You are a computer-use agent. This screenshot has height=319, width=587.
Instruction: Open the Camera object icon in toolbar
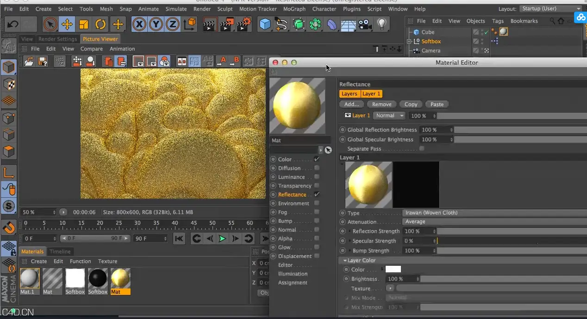coord(365,24)
